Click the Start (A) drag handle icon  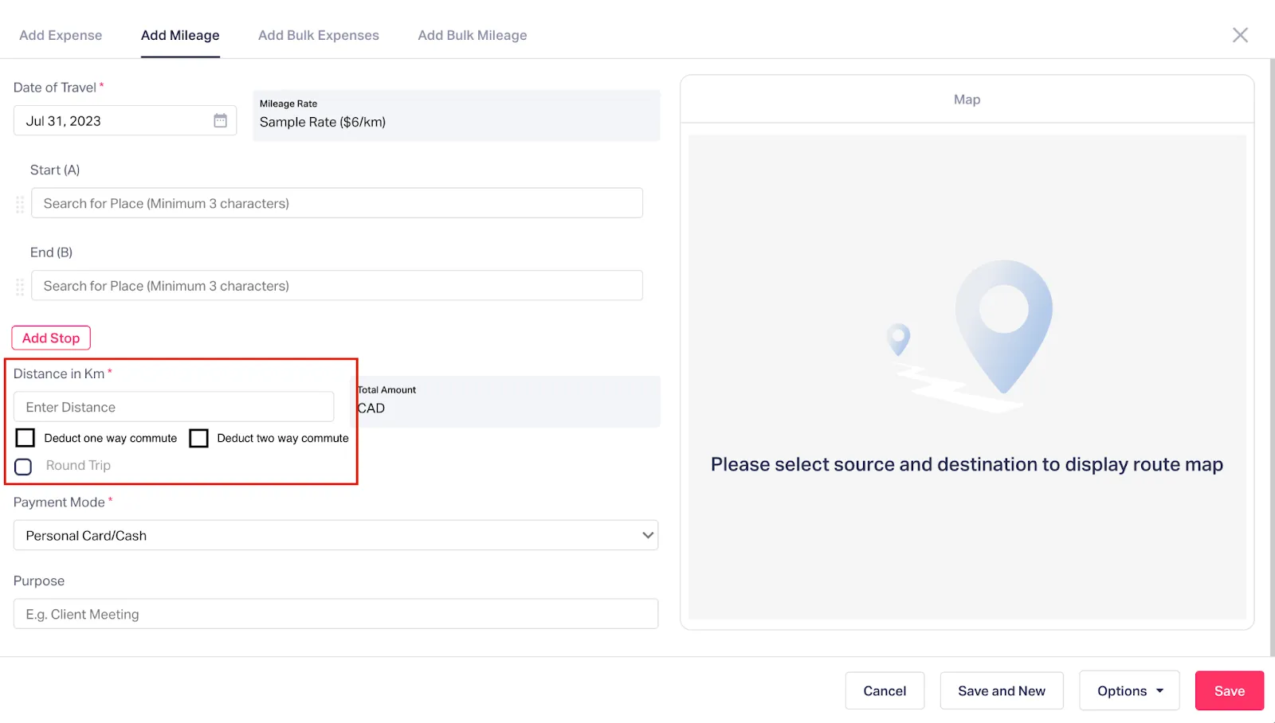[x=20, y=204]
